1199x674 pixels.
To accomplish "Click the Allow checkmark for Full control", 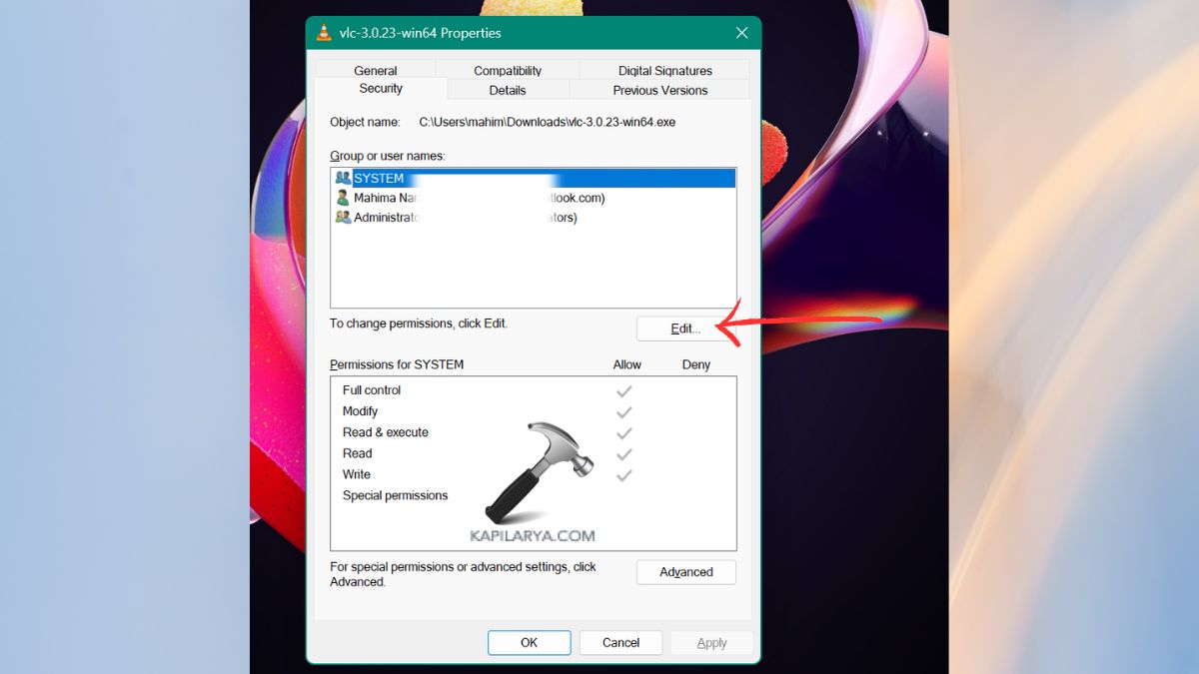I will coord(624,390).
